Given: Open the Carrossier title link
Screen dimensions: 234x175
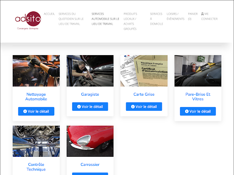Looking at the screenshot, I should click(90, 165).
